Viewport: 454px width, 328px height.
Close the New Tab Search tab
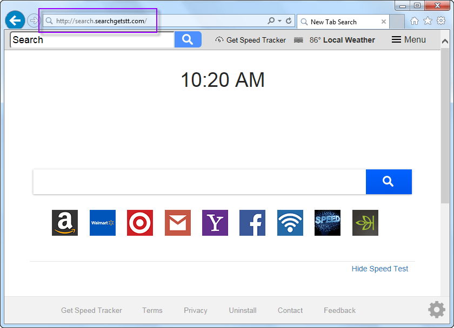[384, 22]
